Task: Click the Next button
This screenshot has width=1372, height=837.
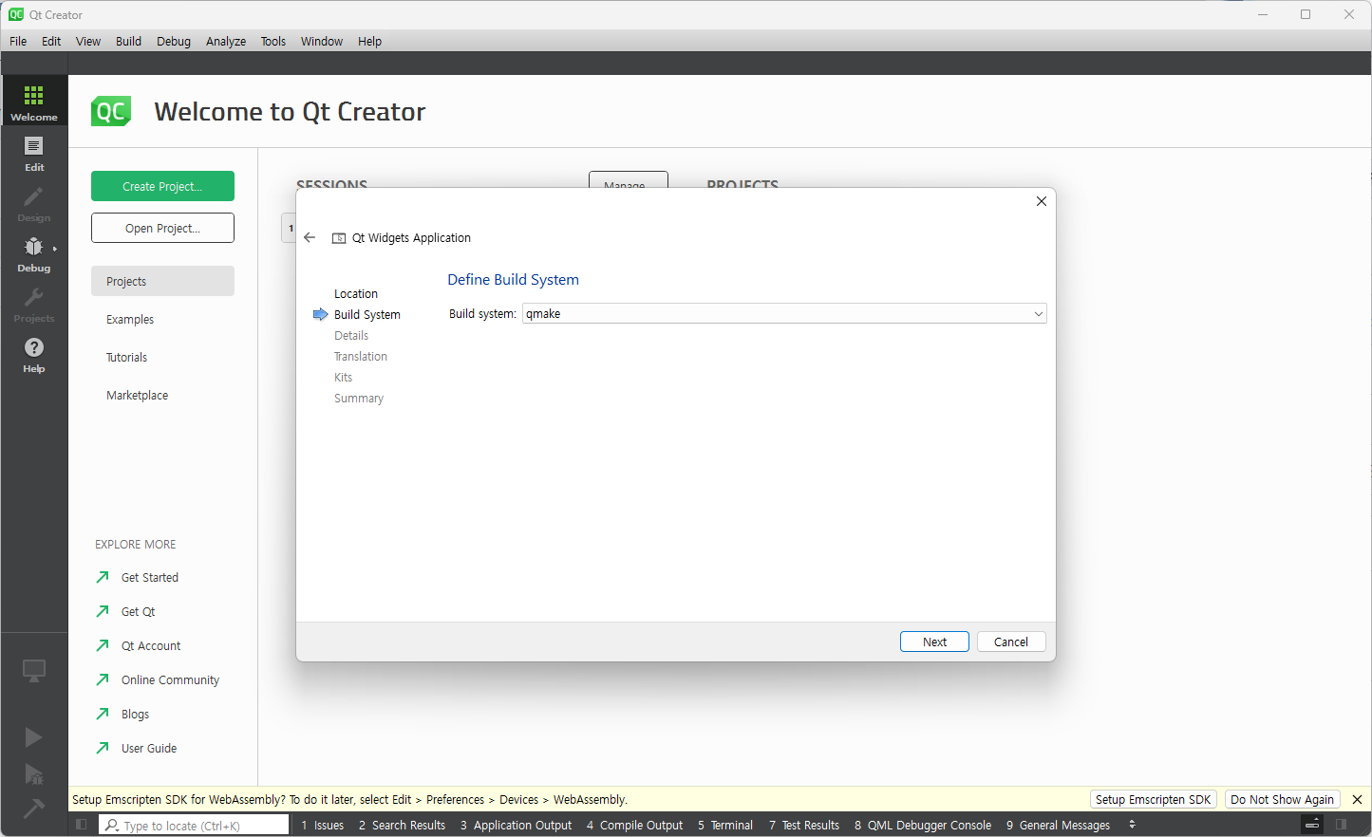Action: click(934, 642)
